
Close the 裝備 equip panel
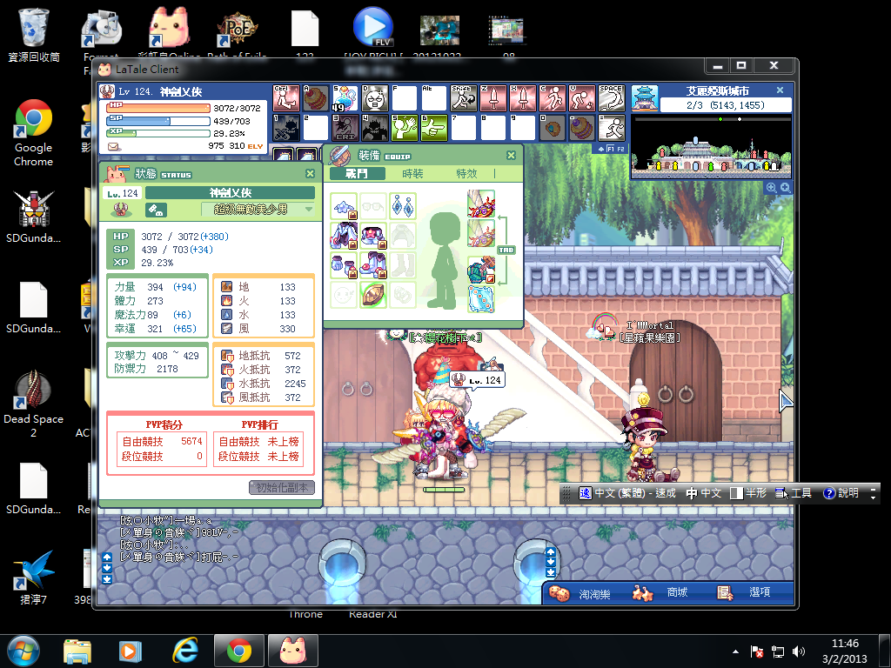pos(511,156)
